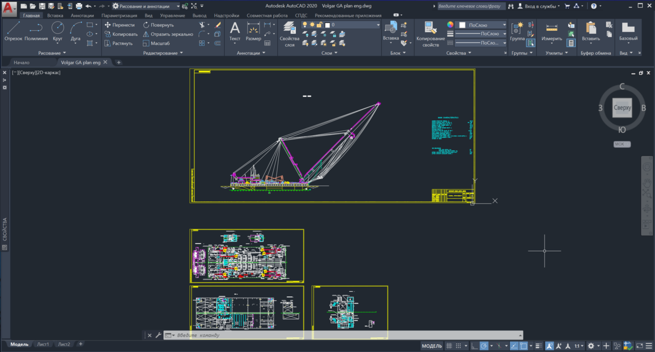The height and width of the screenshot is (352, 655).
Task: Select the Круг circle tool
Action: [58, 32]
